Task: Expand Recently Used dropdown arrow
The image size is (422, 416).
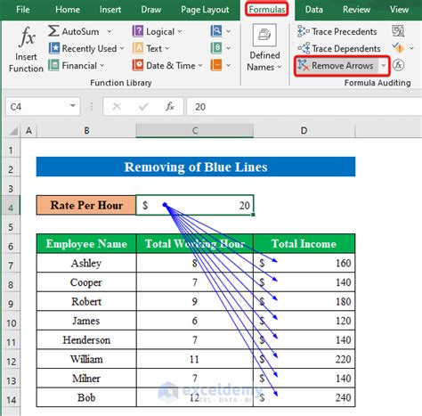Action: [122, 48]
